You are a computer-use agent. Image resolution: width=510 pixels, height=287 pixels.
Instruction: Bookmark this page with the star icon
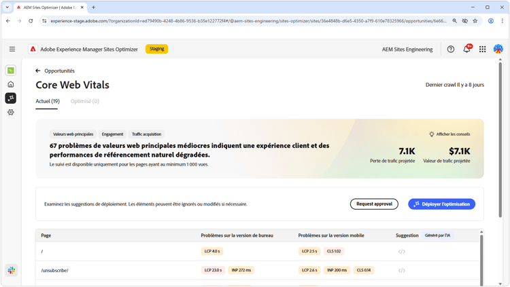475,21
